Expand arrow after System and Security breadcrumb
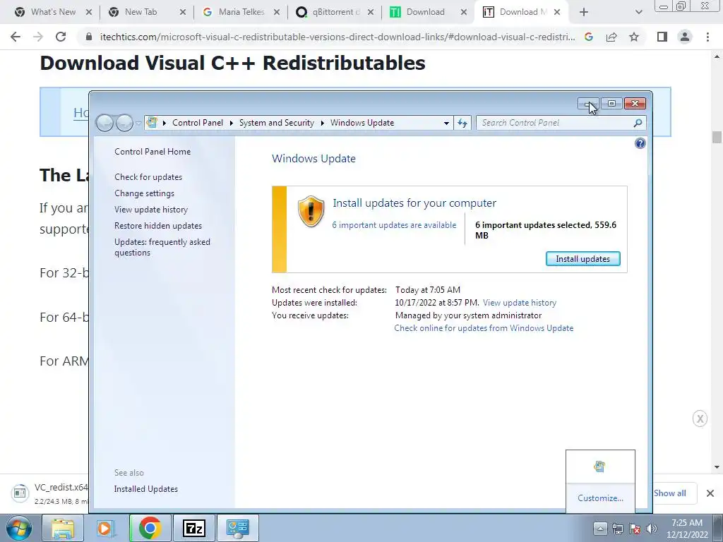 (322, 123)
